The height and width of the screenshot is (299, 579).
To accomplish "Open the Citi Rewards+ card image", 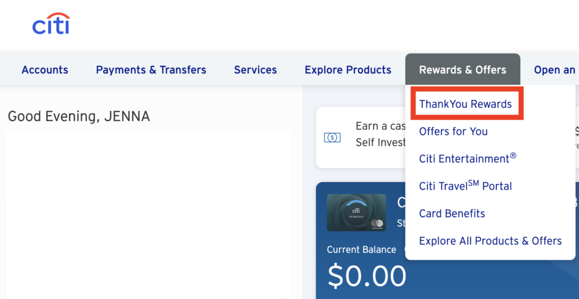I will coord(356,213).
